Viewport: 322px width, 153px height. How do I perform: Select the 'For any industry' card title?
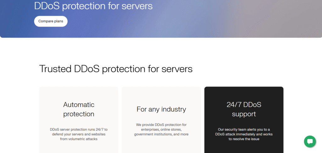[x=161, y=109]
